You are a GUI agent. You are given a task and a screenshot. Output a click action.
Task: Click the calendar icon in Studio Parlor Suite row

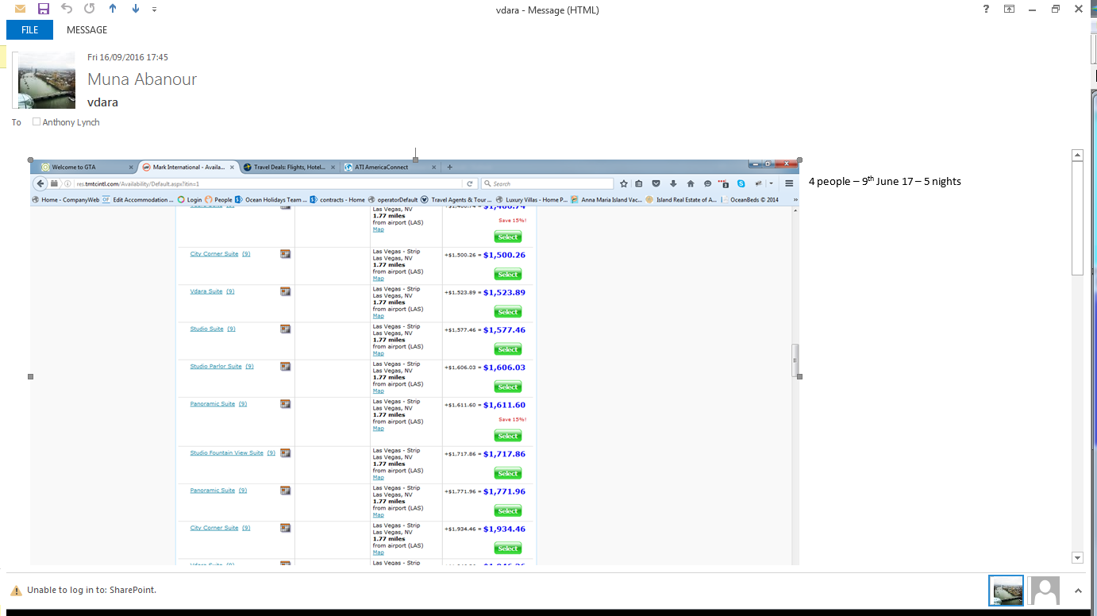pos(285,366)
